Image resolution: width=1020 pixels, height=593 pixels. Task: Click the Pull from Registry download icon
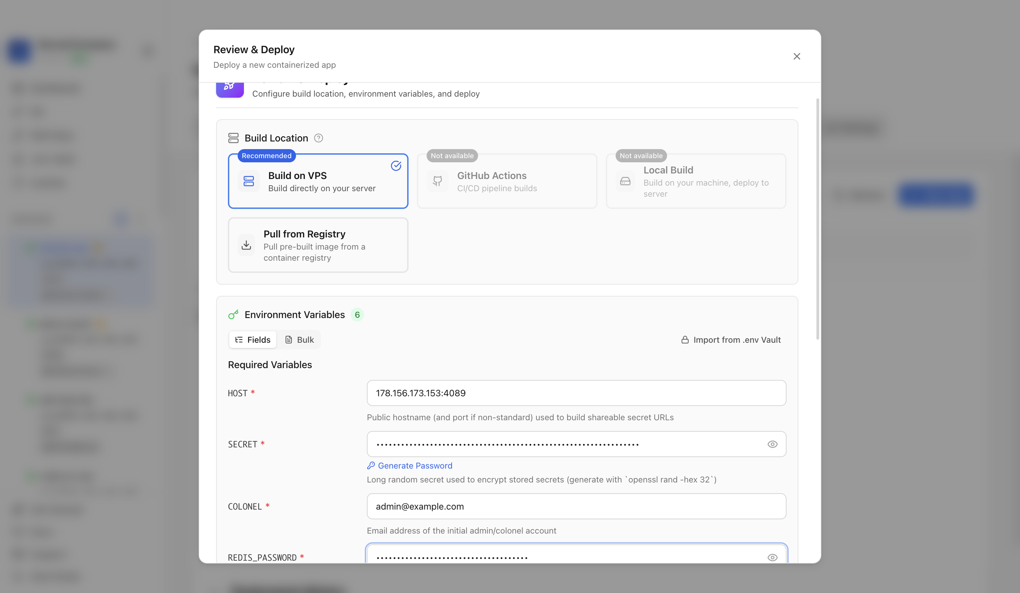click(246, 245)
